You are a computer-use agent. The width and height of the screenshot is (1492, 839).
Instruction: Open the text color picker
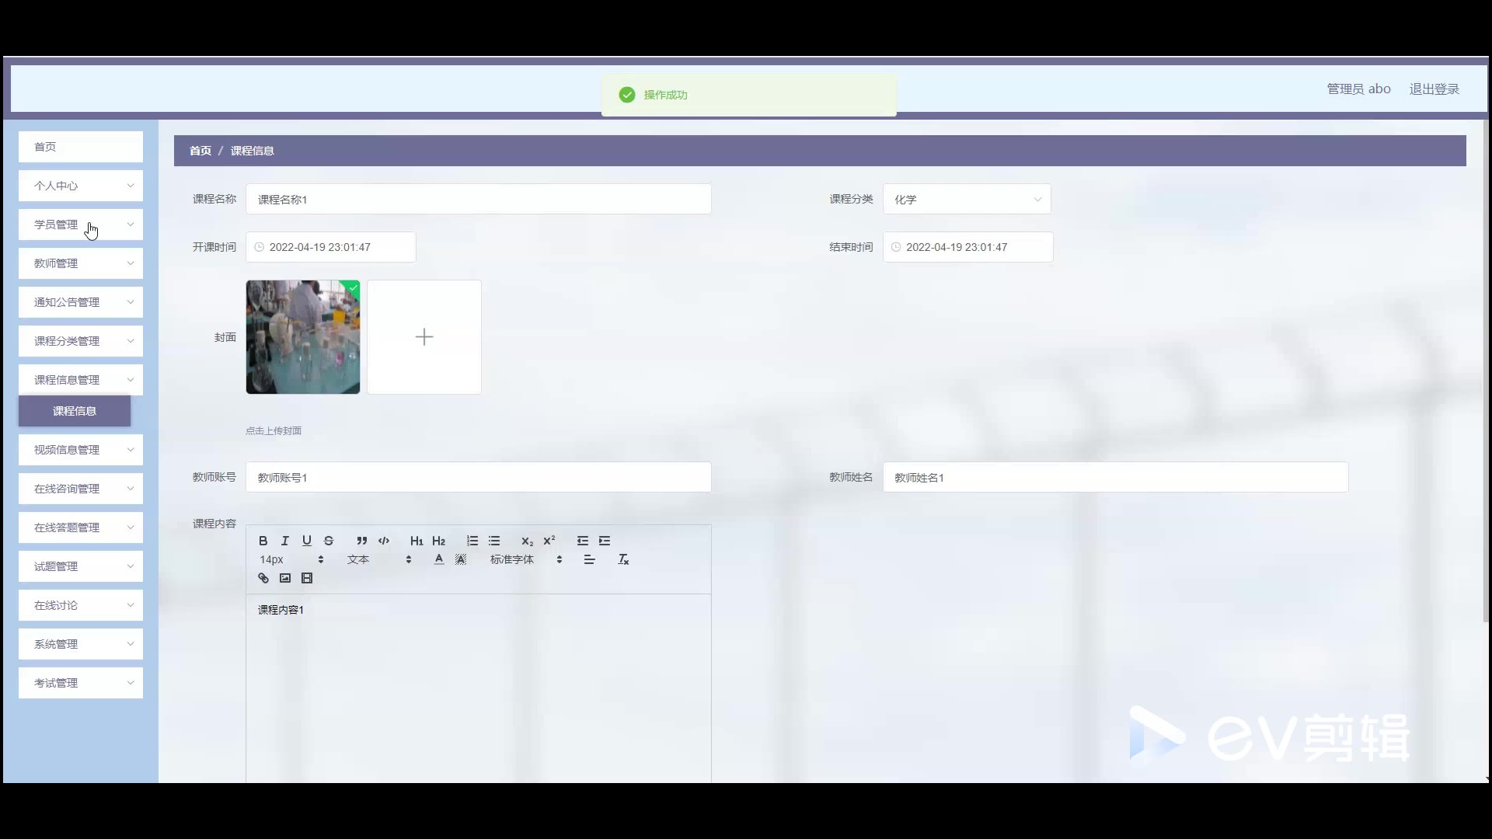click(x=439, y=559)
